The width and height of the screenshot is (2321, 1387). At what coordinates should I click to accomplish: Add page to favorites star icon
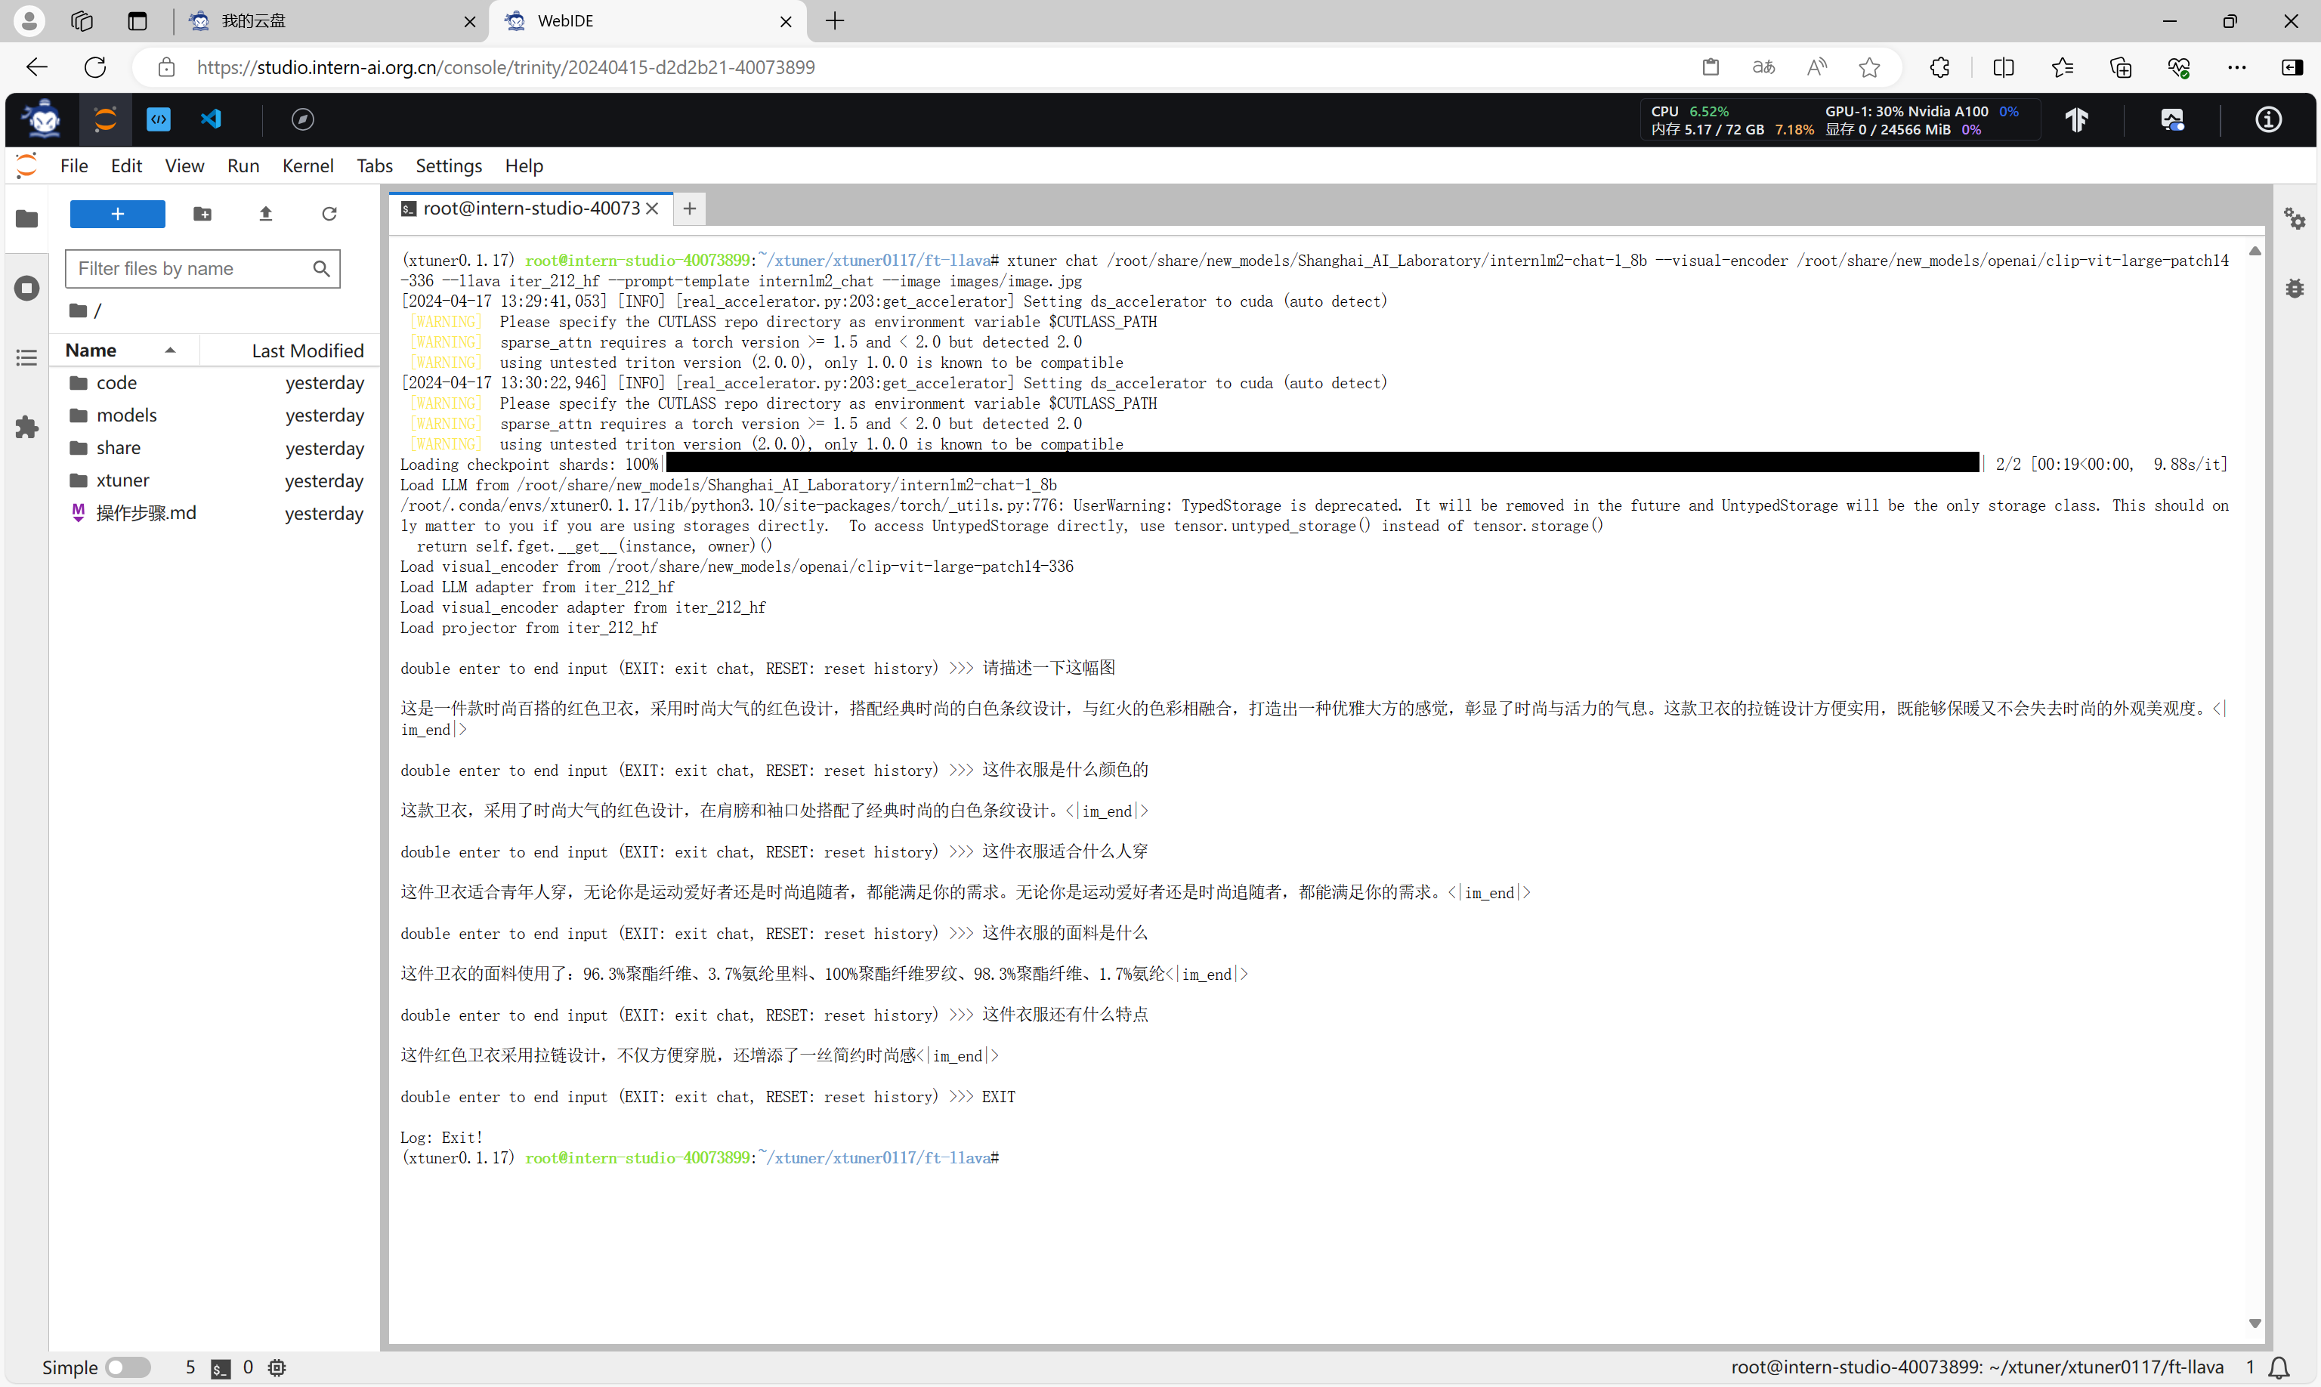[x=1868, y=67]
